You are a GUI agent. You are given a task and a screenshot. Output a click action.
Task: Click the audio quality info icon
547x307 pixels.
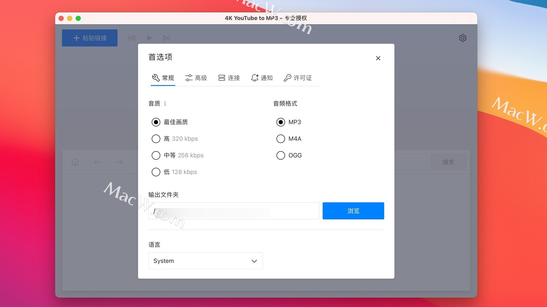[165, 103]
